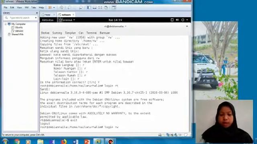Pause the virtual machine with the suspend icon
This screenshot has width=257, height=144.
coord(50,8)
